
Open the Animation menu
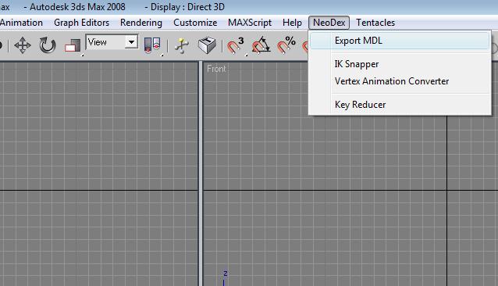coord(21,23)
